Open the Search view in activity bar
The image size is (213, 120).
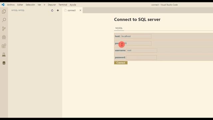point(4,20)
